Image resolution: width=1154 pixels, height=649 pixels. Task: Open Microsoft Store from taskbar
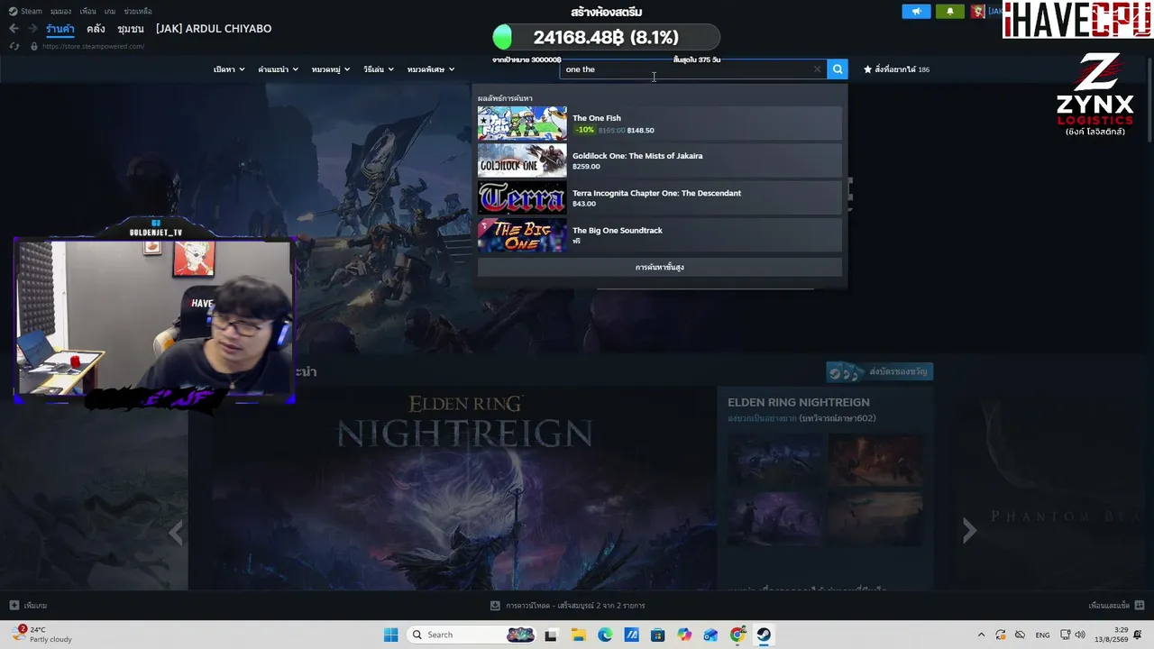click(658, 635)
